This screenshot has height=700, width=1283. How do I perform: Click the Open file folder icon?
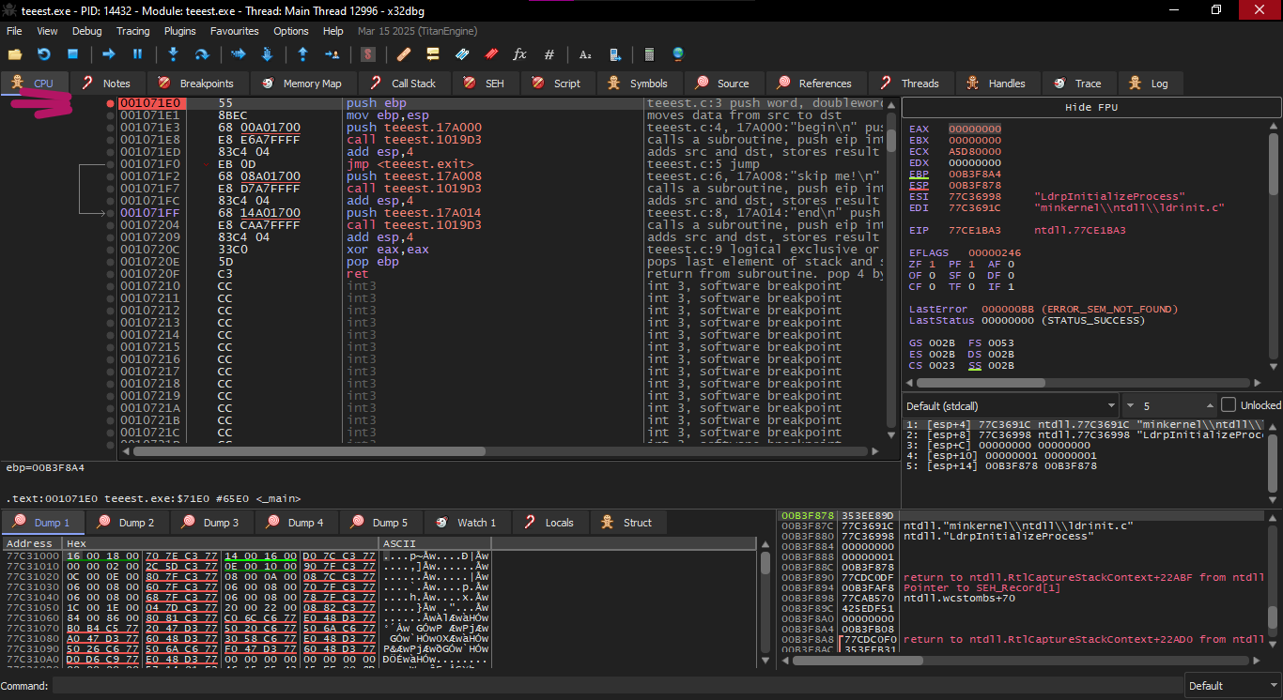pos(15,54)
